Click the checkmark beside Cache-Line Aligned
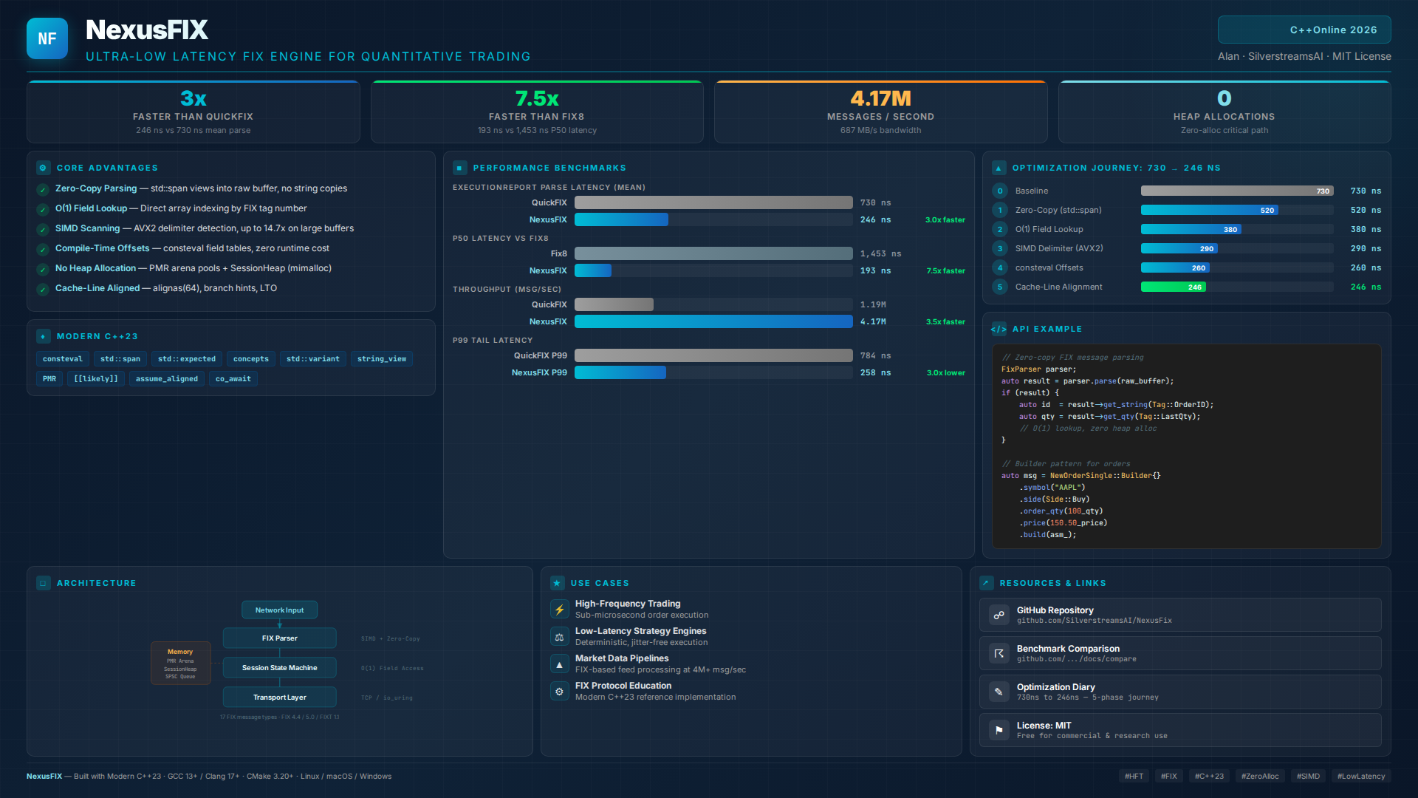The image size is (1418, 798). pos(44,289)
